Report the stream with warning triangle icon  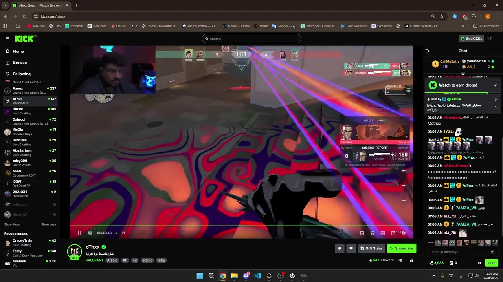(x=411, y=260)
